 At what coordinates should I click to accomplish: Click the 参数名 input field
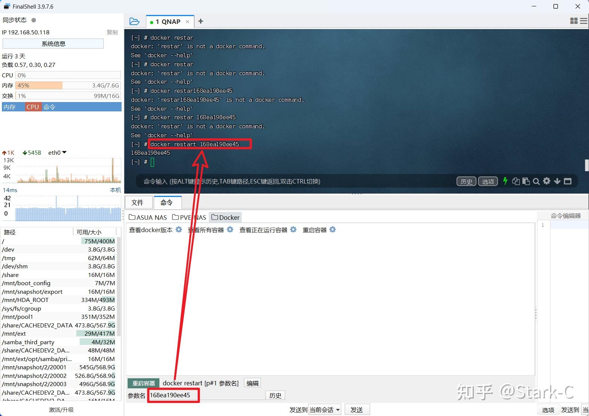pos(206,395)
